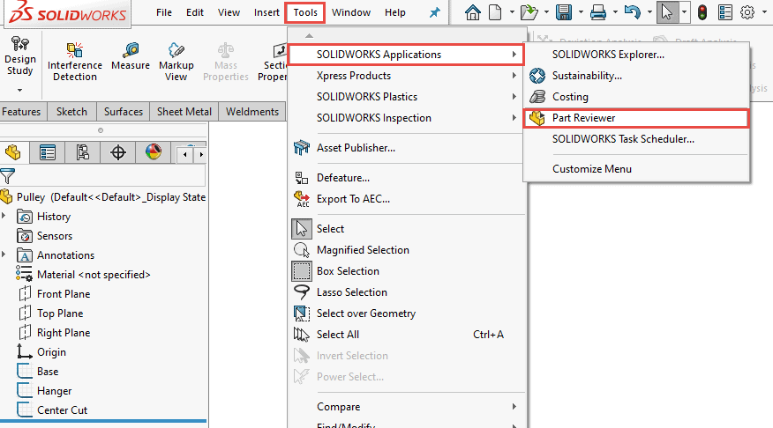The height and width of the screenshot is (428, 773).
Task: Open the Window menu
Action: click(x=351, y=12)
